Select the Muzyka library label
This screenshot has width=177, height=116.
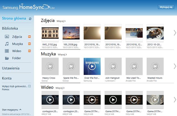[x=17, y=44]
